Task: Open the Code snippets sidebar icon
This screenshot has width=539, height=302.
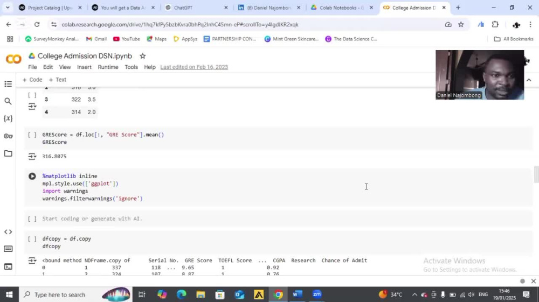Action: [x=8, y=232]
